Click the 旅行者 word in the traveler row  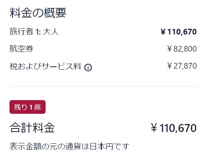point(21,31)
